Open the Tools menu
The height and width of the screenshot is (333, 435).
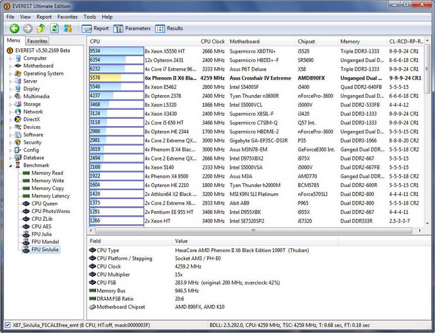tap(89, 17)
